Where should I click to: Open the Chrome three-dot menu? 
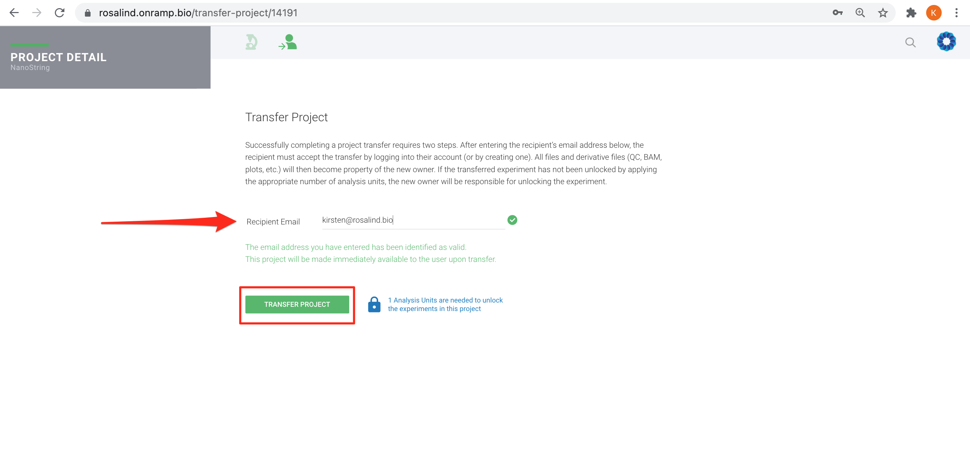[x=957, y=13]
